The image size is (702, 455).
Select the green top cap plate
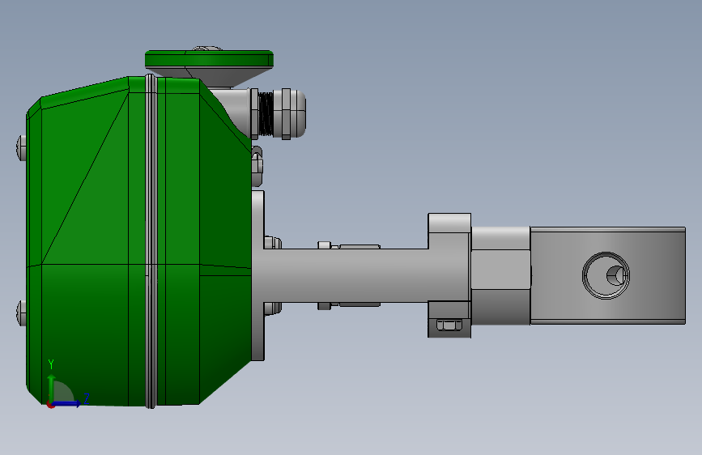[209, 59]
